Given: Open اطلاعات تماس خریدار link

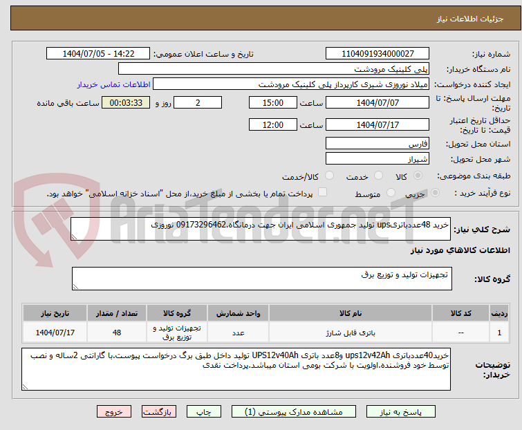Looking at the screenshot, I should pyautogui.click(x=114, y=84).
